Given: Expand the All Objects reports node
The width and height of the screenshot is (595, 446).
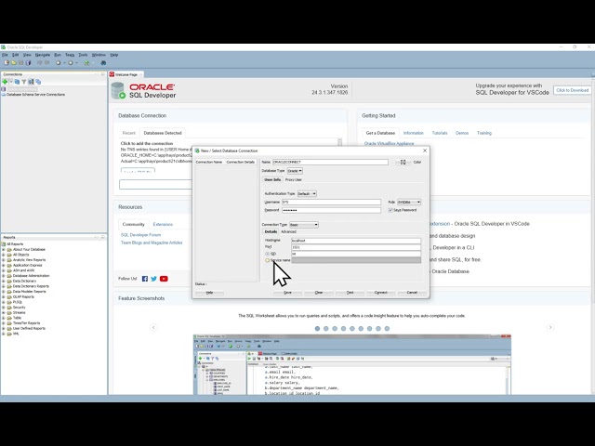Looking at the screenshot, I should 4,255.
